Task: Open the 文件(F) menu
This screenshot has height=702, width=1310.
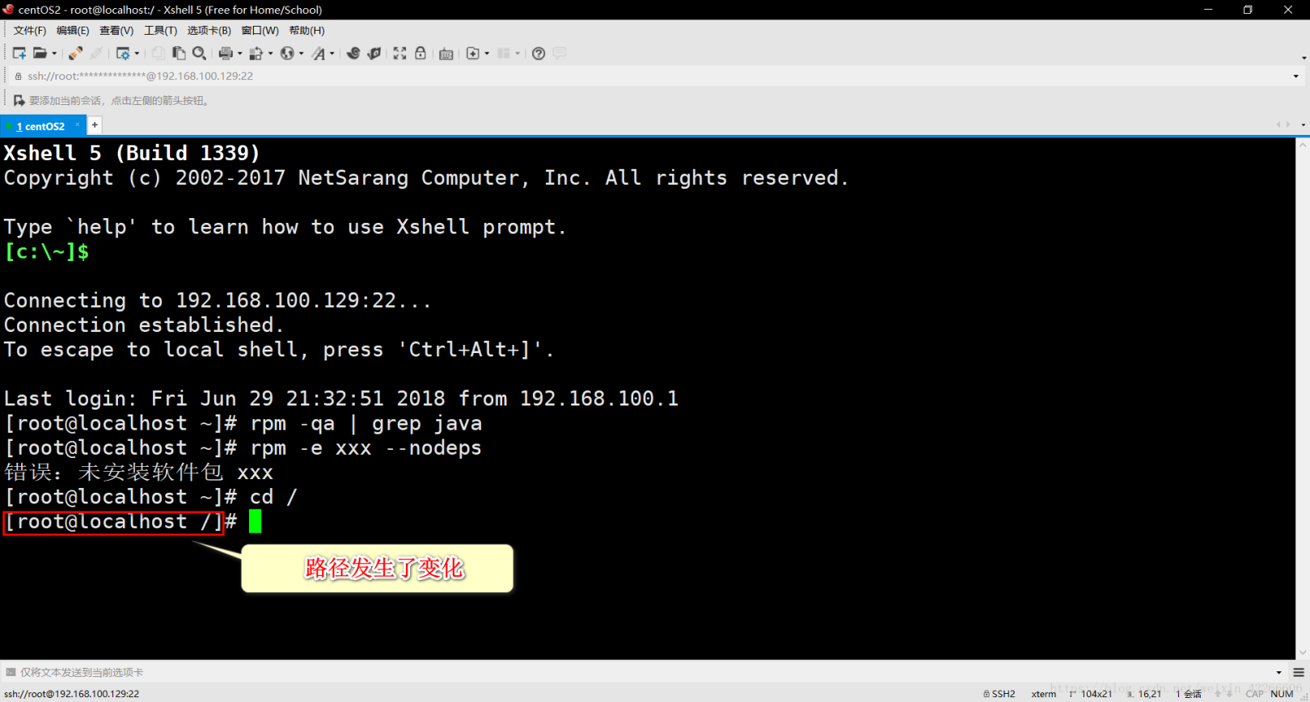Action: [x=30, y=31]
